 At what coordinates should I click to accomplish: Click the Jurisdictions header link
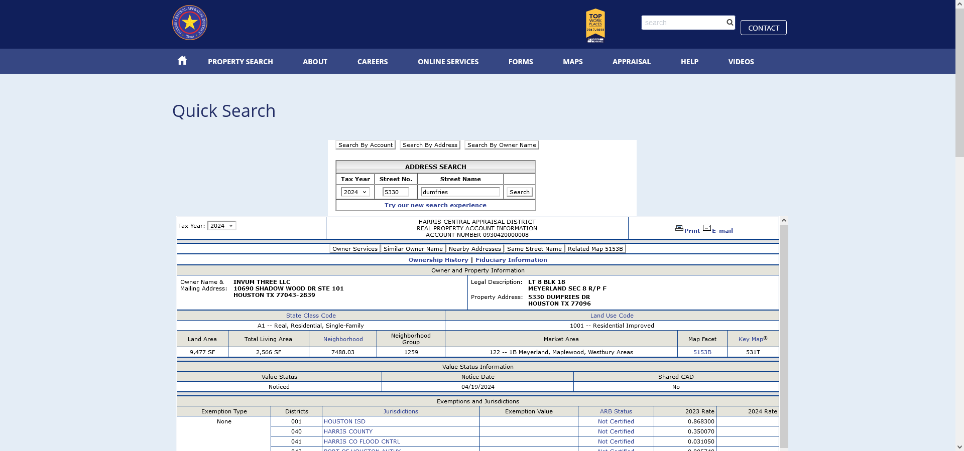[401, 411]
